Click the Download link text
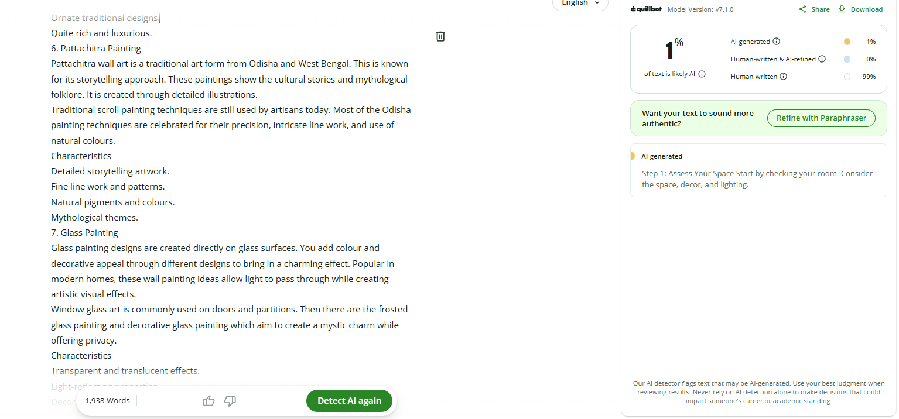Viewport: 899px width, 419px height. click(867, 9)
